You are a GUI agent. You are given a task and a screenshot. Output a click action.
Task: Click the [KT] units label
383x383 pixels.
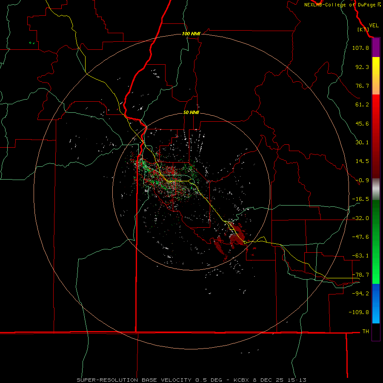pyautogui.click(x=363, y=29)
